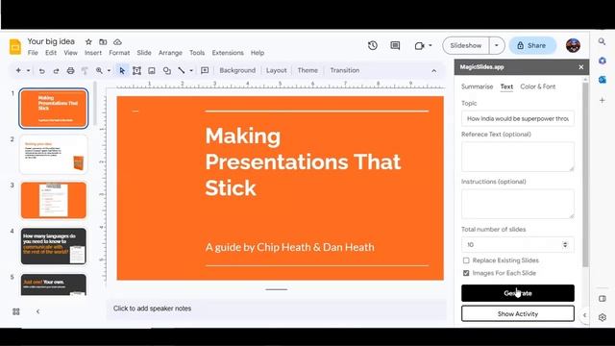Click the Reference Text box
Viewport: 615px width, 346px height.
(x=518, y=157)
